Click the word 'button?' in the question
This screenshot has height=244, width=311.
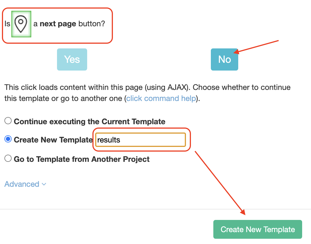pos(92,24)
